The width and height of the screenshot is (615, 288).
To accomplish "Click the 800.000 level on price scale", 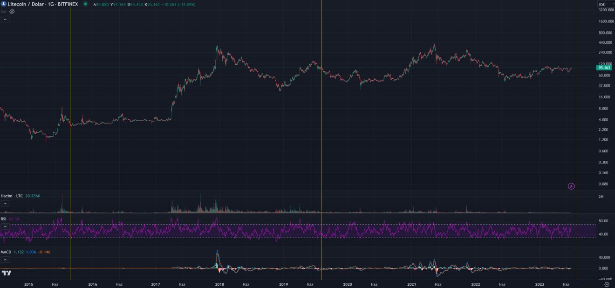I will [604, 33].
